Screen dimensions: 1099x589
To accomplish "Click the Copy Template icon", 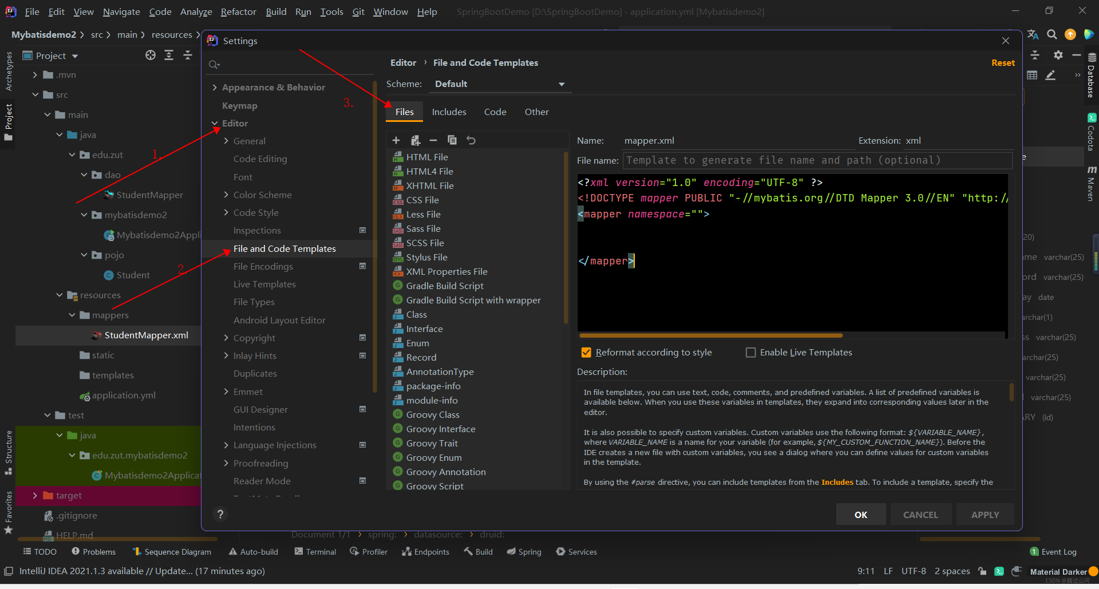I will coord(452,140).
